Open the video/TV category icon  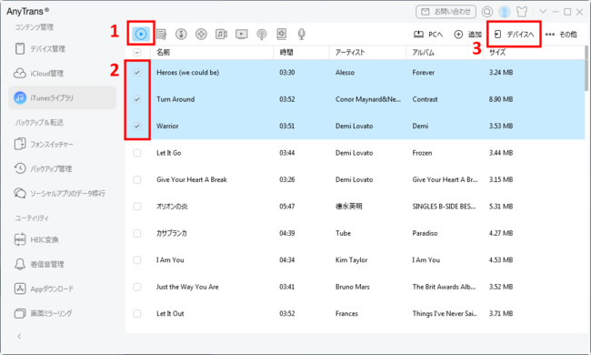[x=242, y=35]
